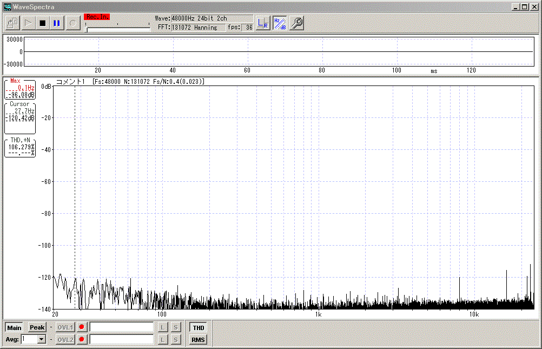The height and width of the screenshot is (349, 542).
Task: Click the L button in the OVL2 row
Action: click(162, 340)
